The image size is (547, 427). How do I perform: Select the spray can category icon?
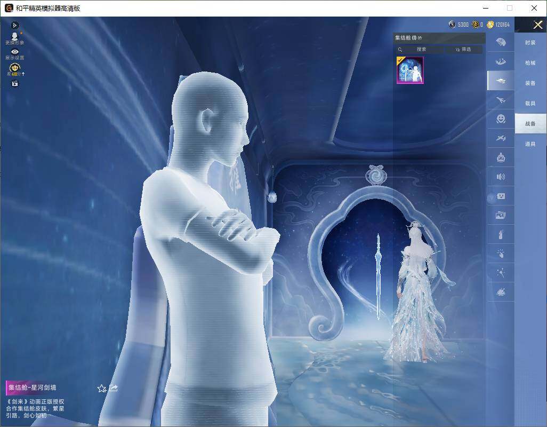(x=501, y=235)
